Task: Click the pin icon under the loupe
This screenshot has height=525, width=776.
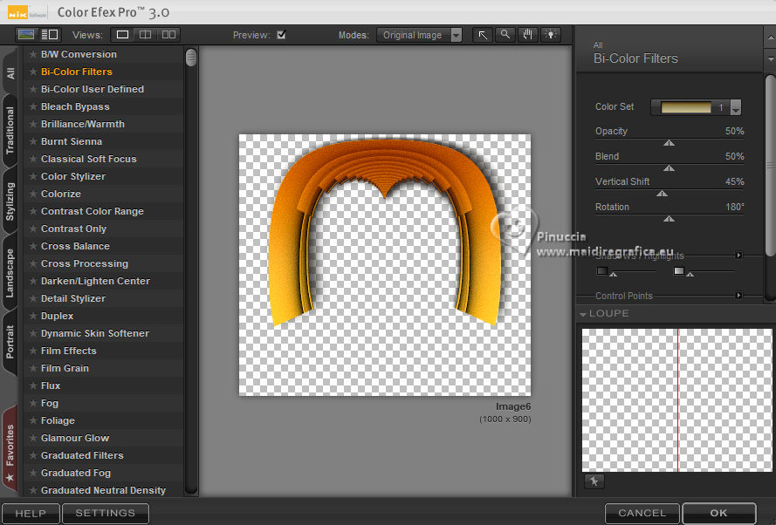Action: coord(594,481)
